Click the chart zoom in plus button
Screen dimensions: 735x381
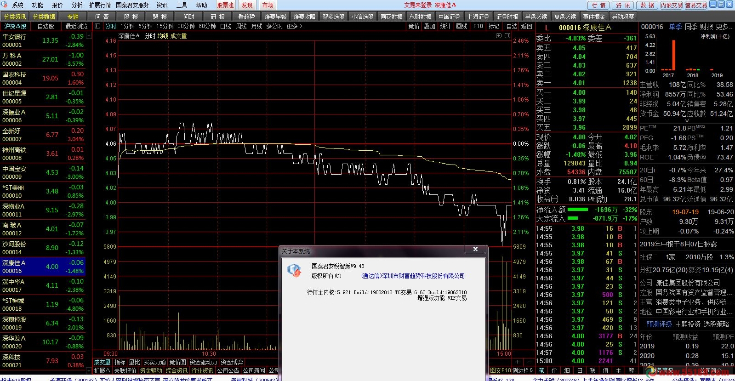(x=518, y=362)
